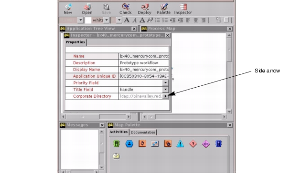Select the cyan triangle exception icon
The height and width of the screenshot is (173, 291).
(x=181, y=143)
